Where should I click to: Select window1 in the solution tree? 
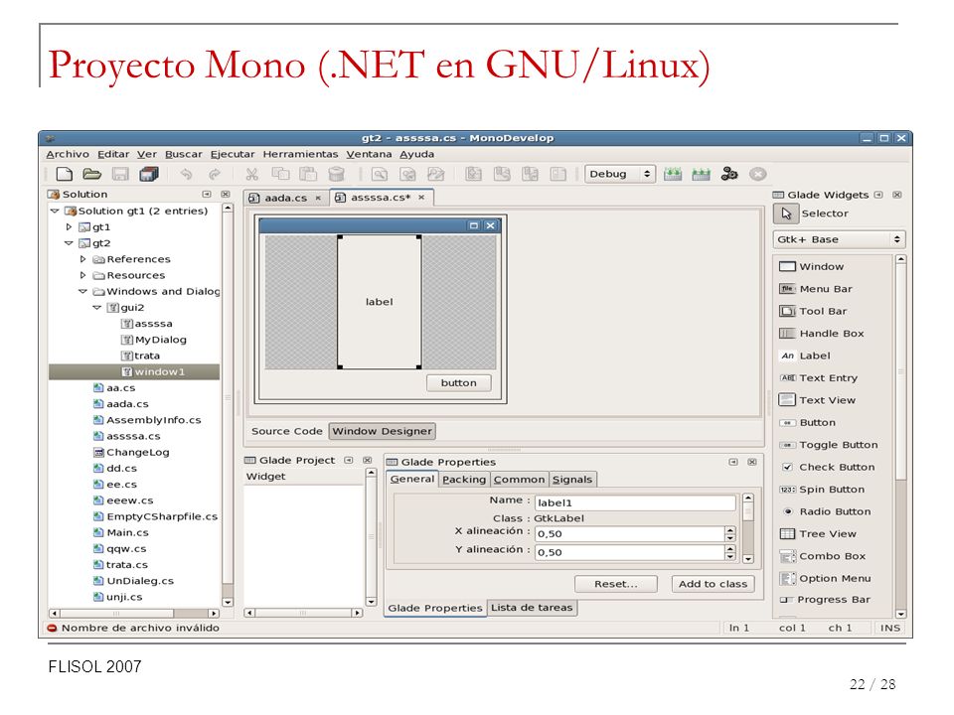(x=134, y=371)
